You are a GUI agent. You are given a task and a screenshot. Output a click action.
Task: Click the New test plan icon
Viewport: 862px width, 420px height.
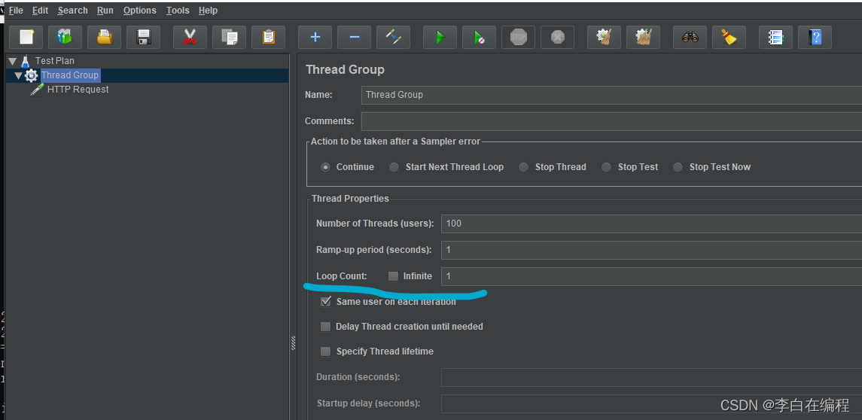tap(26, 38)
